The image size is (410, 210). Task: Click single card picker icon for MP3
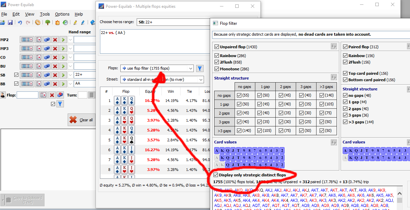tap(39, 49)
